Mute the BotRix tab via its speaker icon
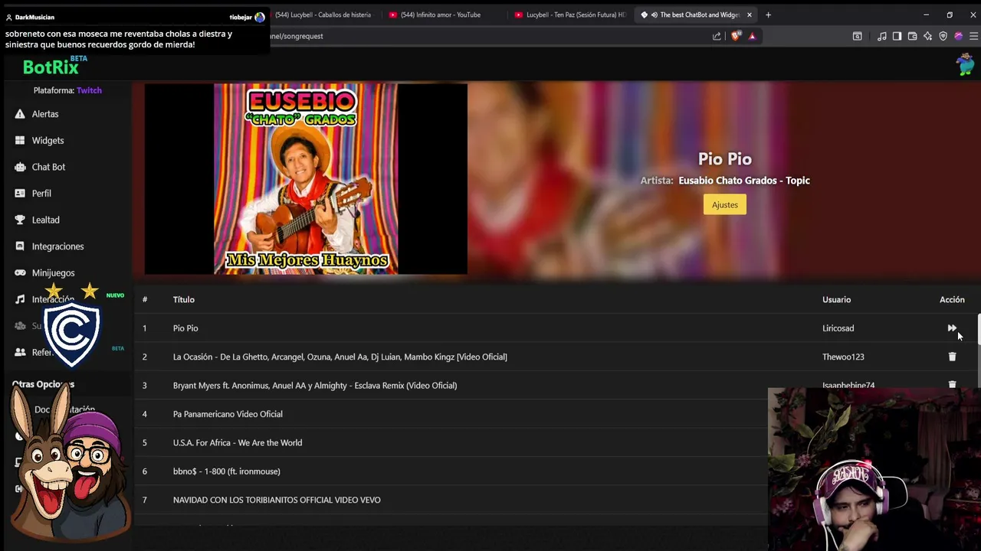Image resolution: width=981 pixels, height=551 pixels. pyautogui.click(x=654, y=15)
